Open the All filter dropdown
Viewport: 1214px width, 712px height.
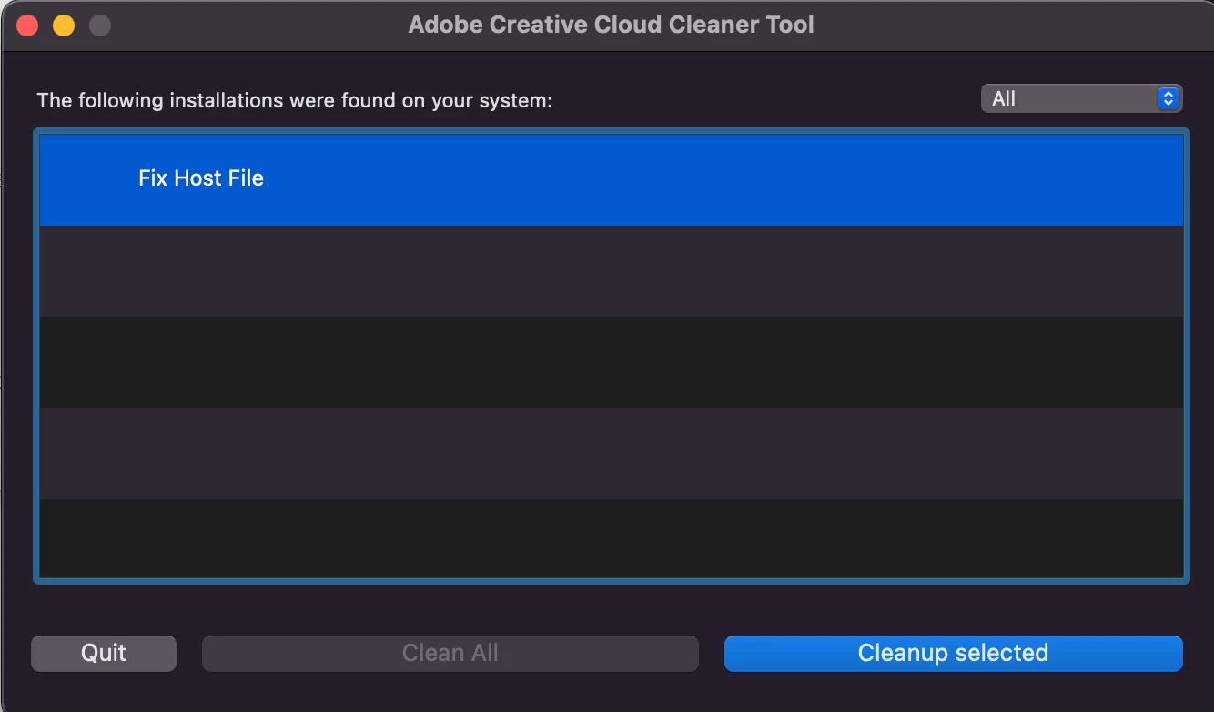tap(1081, 98)
